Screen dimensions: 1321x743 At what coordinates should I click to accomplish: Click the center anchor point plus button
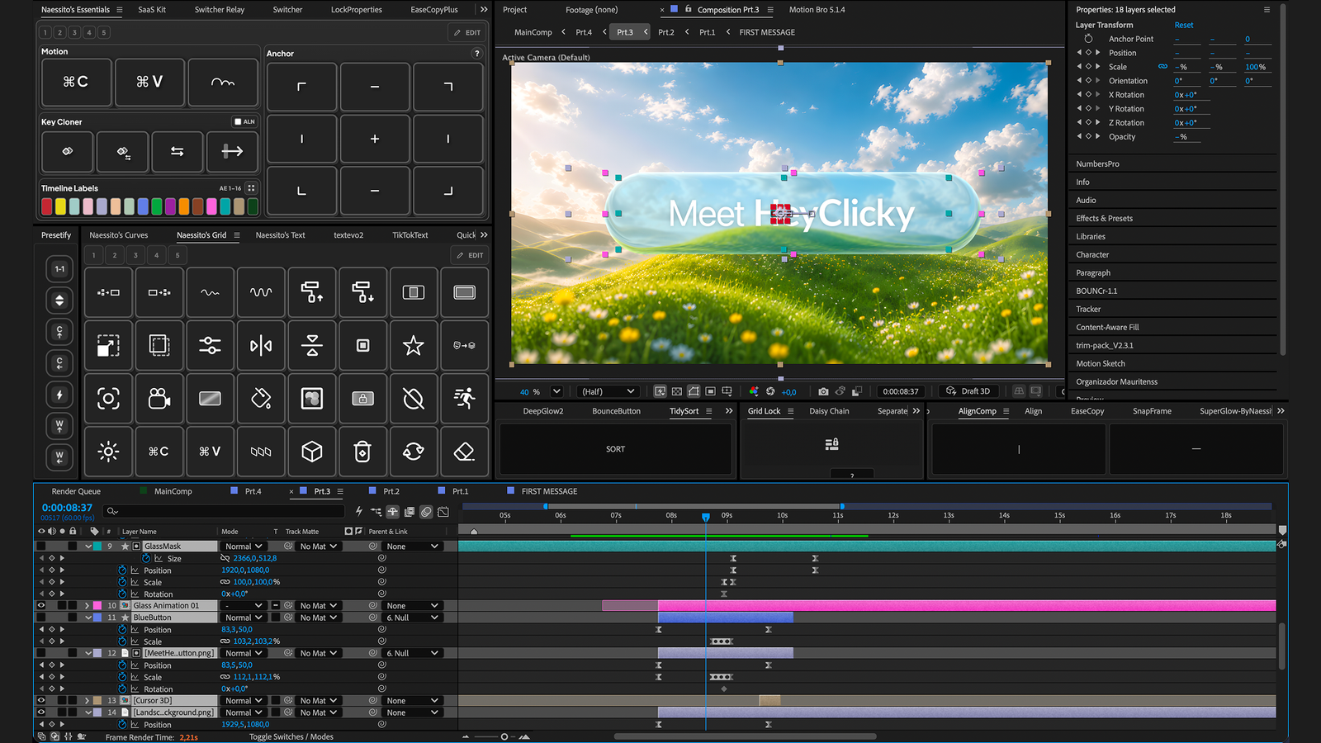point(375,139)
